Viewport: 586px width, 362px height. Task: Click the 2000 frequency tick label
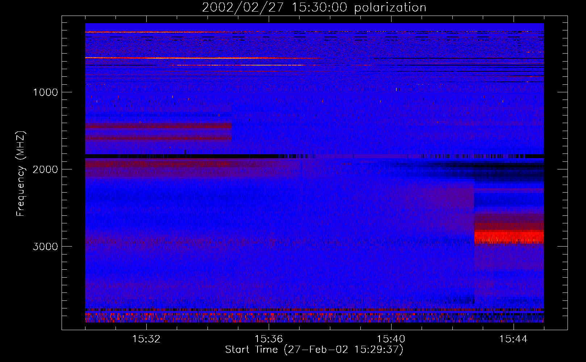pyautogui.click(x=45, y=169)
